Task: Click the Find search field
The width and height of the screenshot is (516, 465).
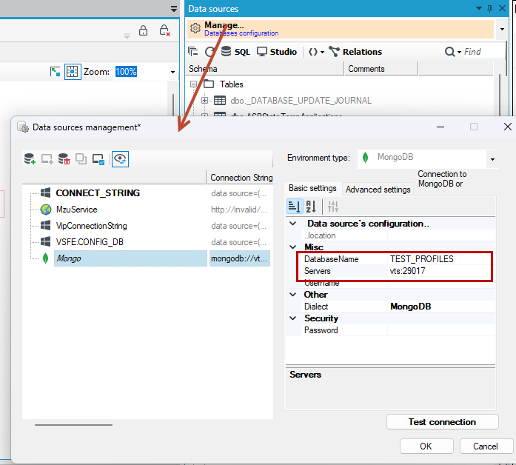Action: (483, 52)
